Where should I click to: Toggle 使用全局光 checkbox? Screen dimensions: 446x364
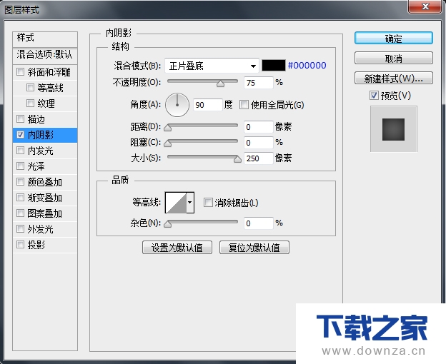(244, 105)
